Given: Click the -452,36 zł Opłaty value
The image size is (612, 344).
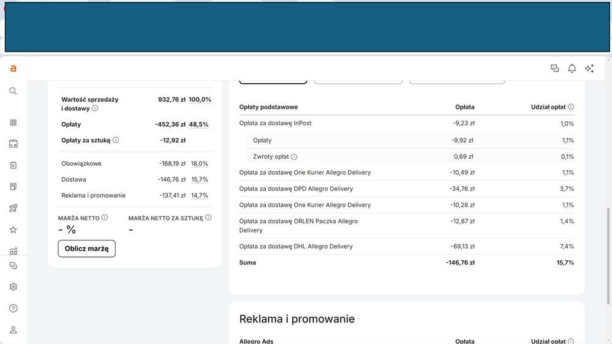Looking at the screenshot, I should (170, 124).
